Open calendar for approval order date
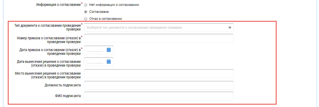Image resolution: width=319 pixels, height=107 pixels. point(109,50)
